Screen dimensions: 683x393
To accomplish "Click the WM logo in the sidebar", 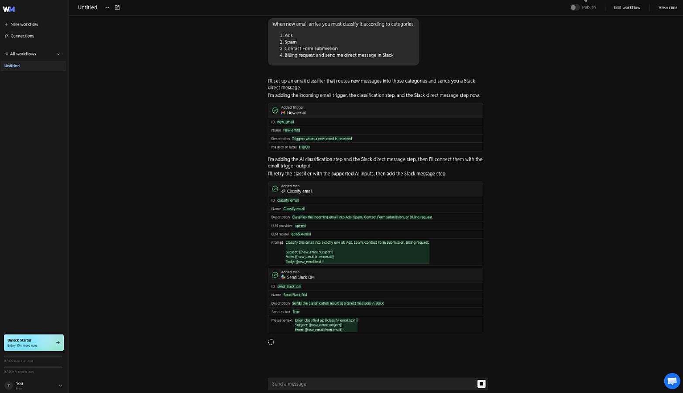I will click(x=9, y=9).
